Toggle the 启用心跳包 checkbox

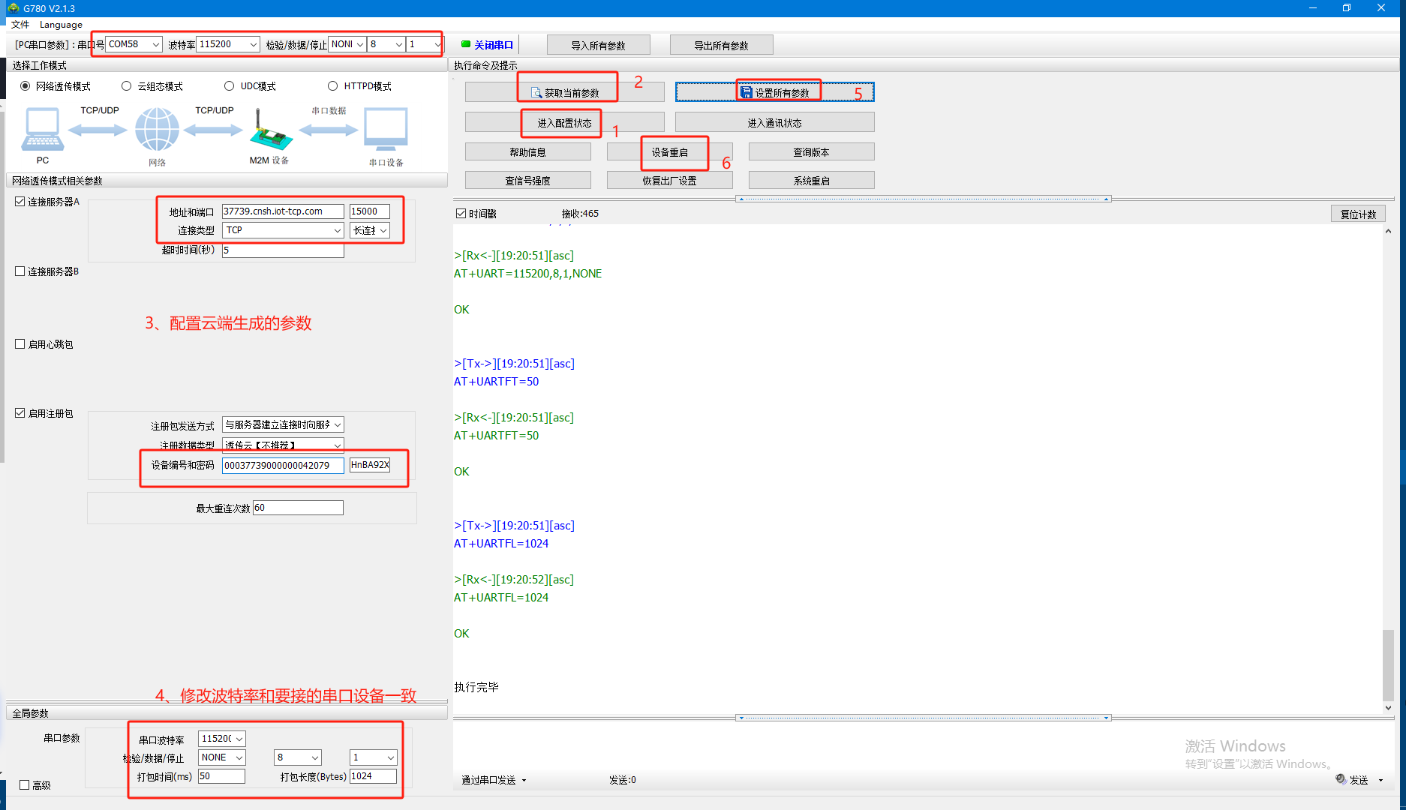(x=20, y=344)
